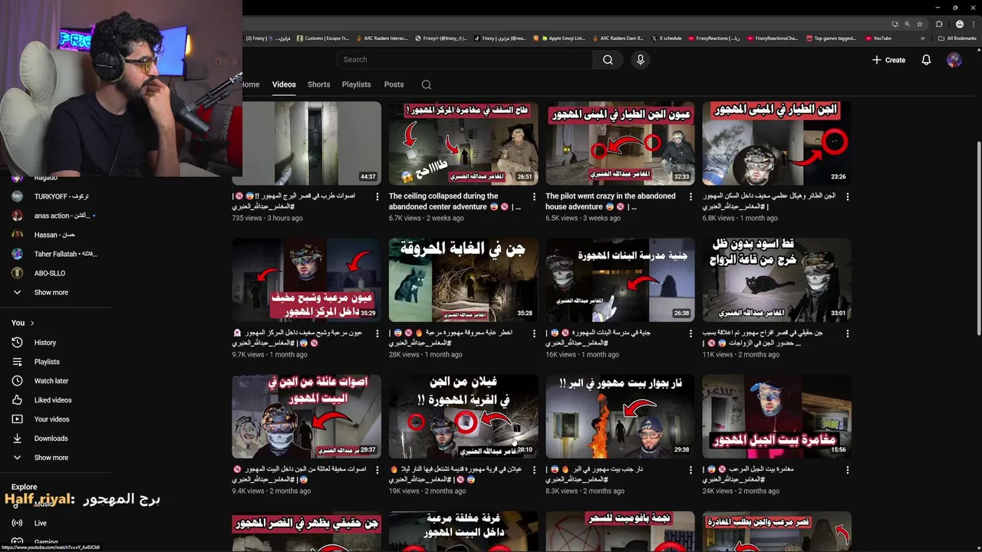Open options for 44:37 video (735 views)
982x552 pixels.
[377, 197]
